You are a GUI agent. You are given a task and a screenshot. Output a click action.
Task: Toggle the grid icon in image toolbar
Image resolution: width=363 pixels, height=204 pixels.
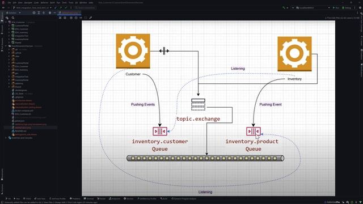tap(65, 18)
